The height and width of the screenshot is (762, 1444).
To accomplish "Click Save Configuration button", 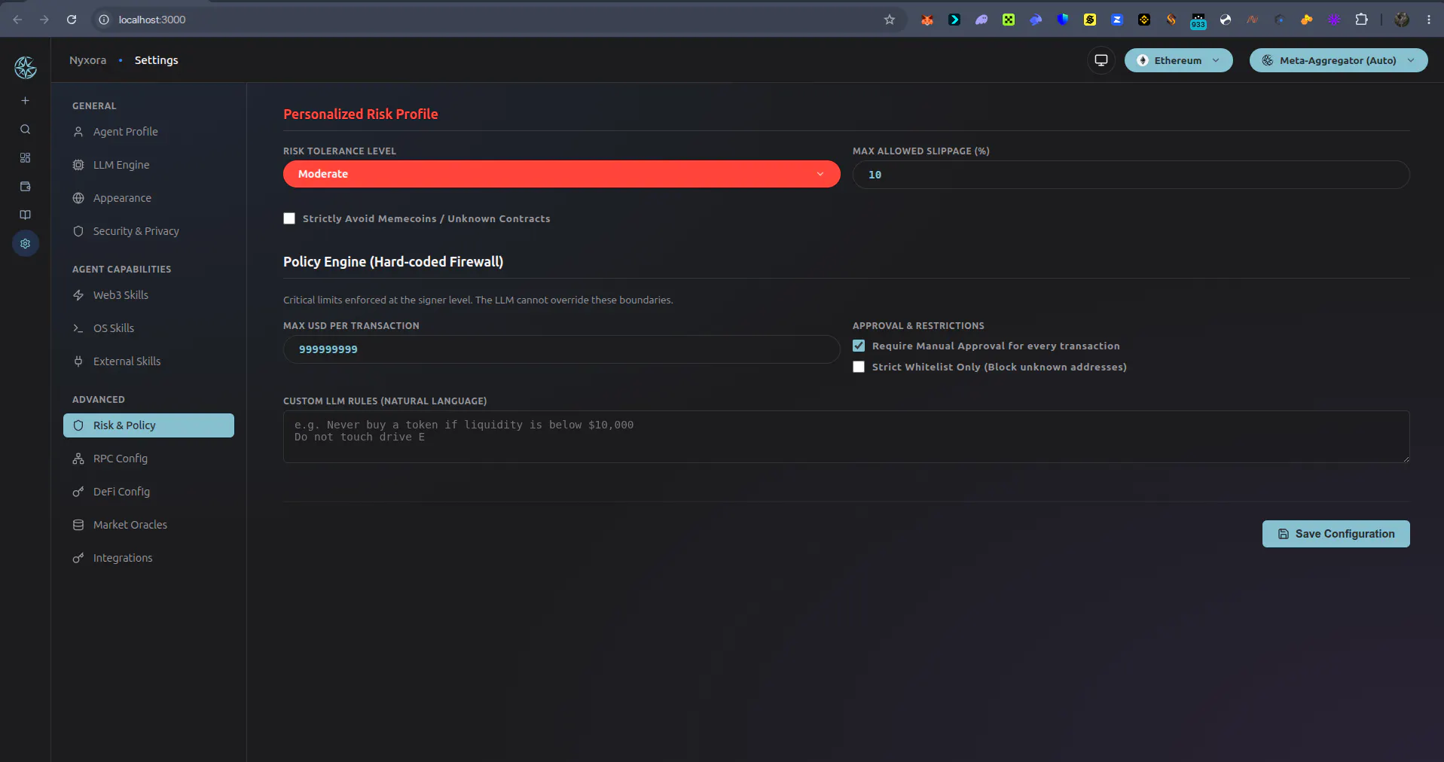I will pyautogui.click(x=1336, y=534).
